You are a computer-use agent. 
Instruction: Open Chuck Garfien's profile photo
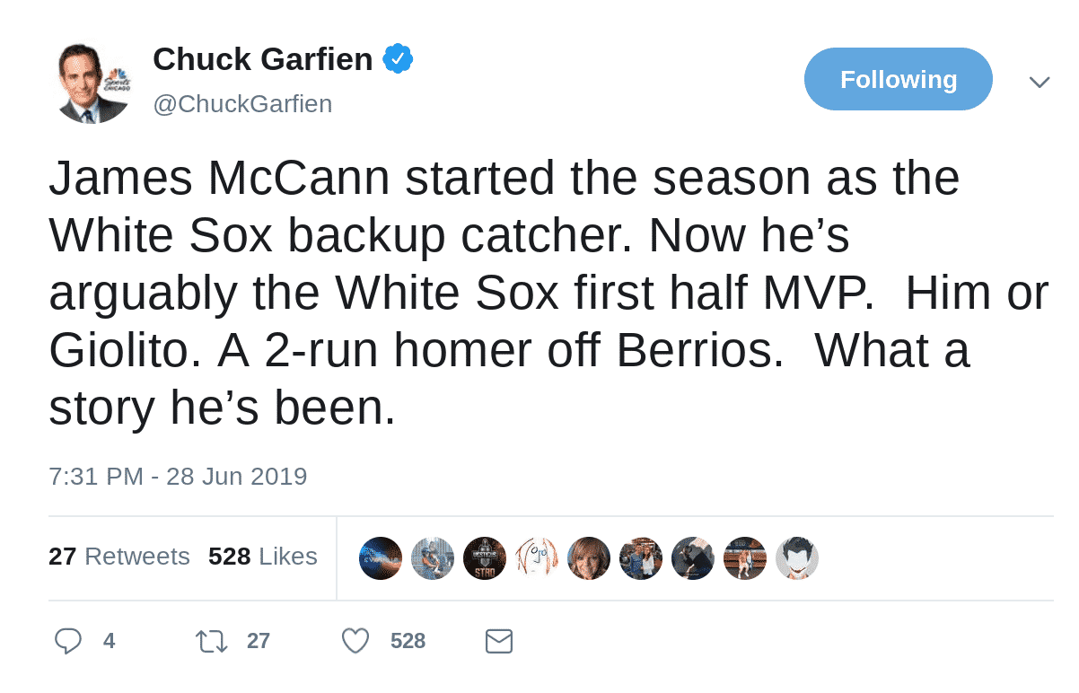click(92, 83)
